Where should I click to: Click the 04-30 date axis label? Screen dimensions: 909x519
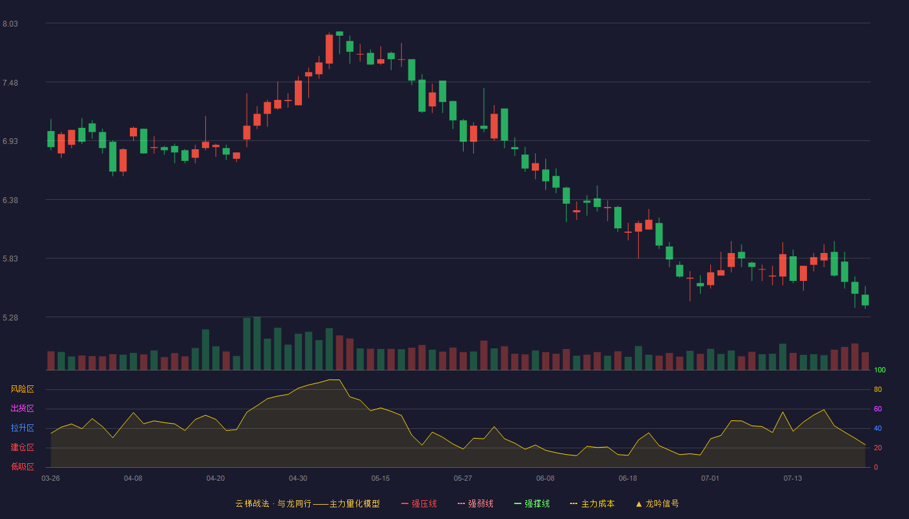coord(298,478)
